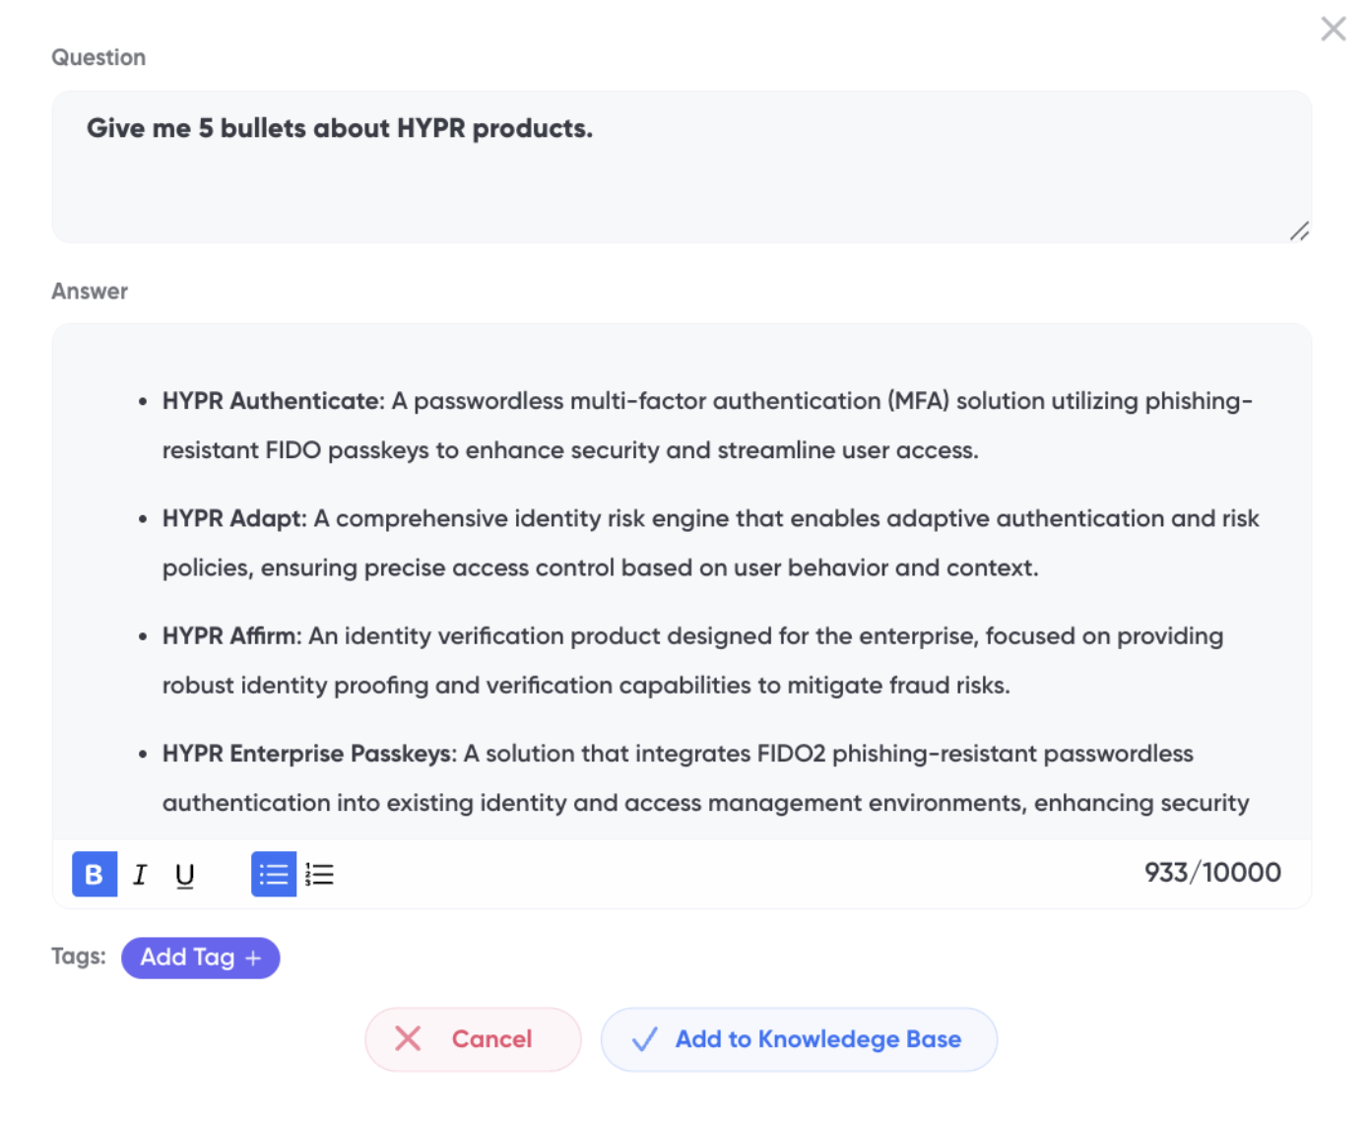Image resolution: width=1367 pixels, height=1127 pixels.
Task: Click the checkmark icon beside Add to Knowledege Base
Action: 645,1039
